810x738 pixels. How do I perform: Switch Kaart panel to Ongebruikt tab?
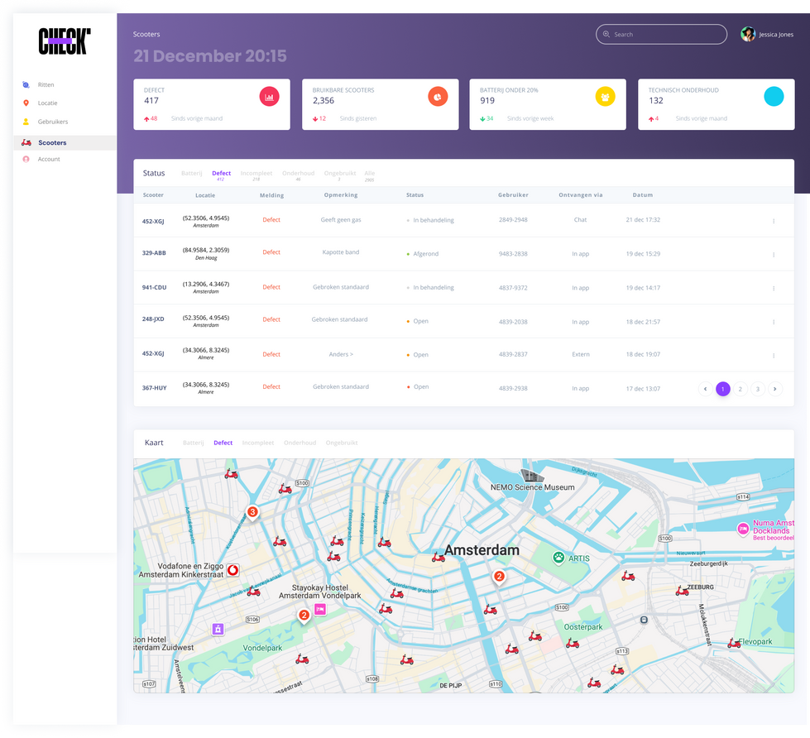342,443
